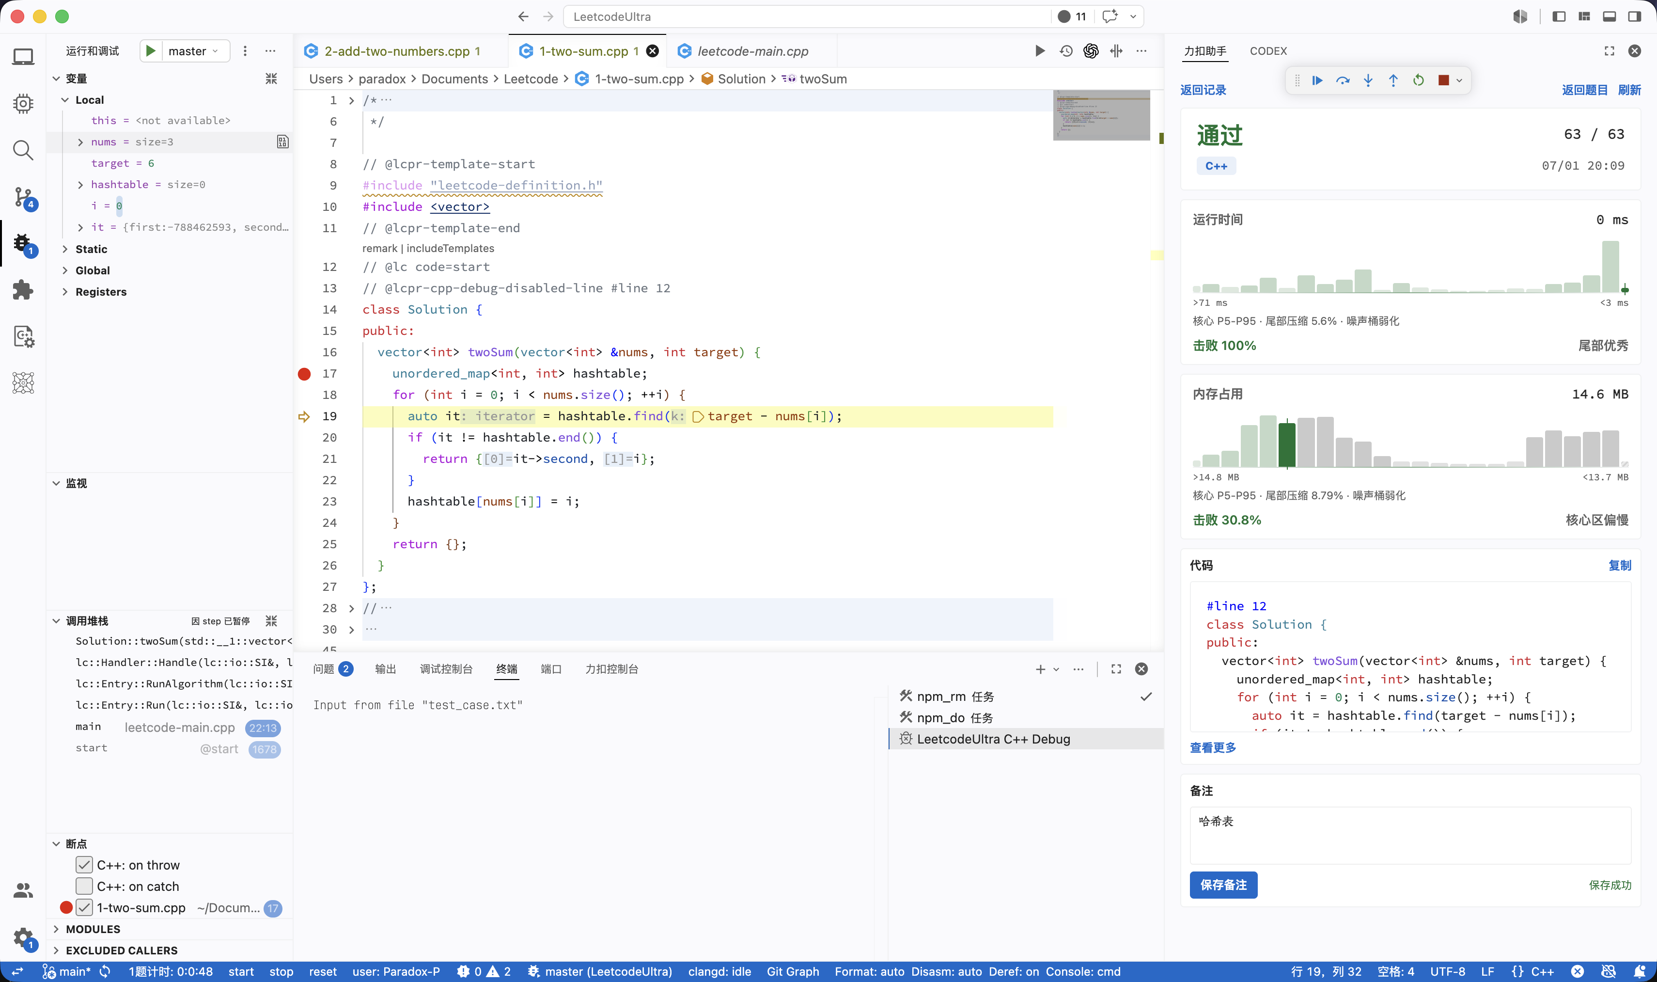Image resolution: width=1657 pixels, height=982 pixels.
Task: Restart the debug session
Action: pyautogui.click(x=1418, y=80)
